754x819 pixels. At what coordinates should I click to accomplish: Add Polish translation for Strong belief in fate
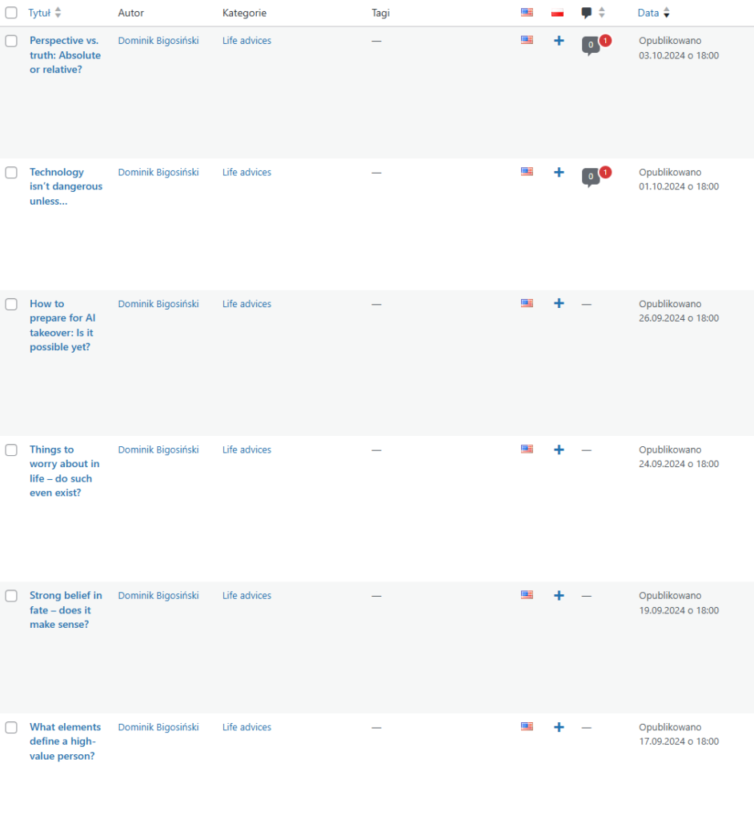click(559, 596)
